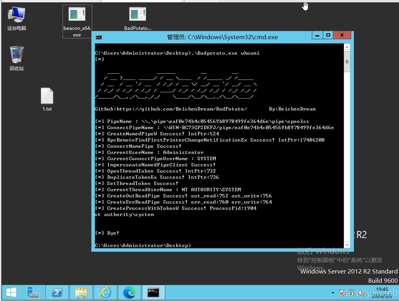Click 'CurrentConnectPipeUserName : SYSTEM' line
399x301 pixels.
click(156, 159)
